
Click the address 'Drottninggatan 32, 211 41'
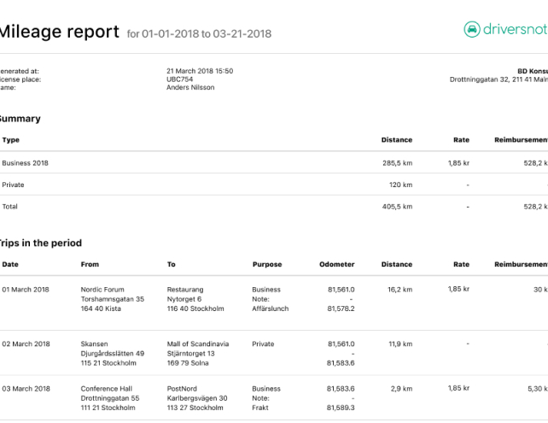[490, 79]
